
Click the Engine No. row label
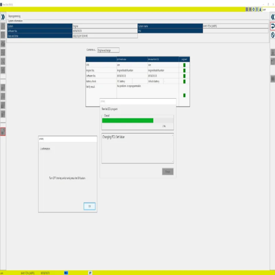90,70
